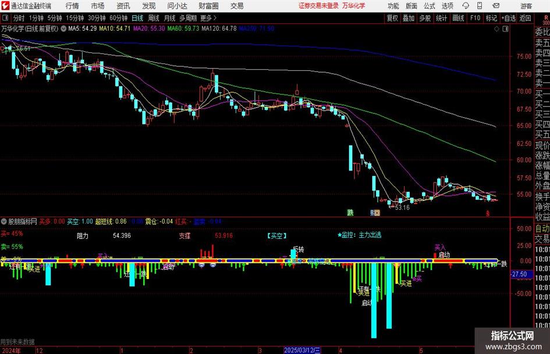
Task: Click the 通达信 red logo icon
Action: point(5,6)
